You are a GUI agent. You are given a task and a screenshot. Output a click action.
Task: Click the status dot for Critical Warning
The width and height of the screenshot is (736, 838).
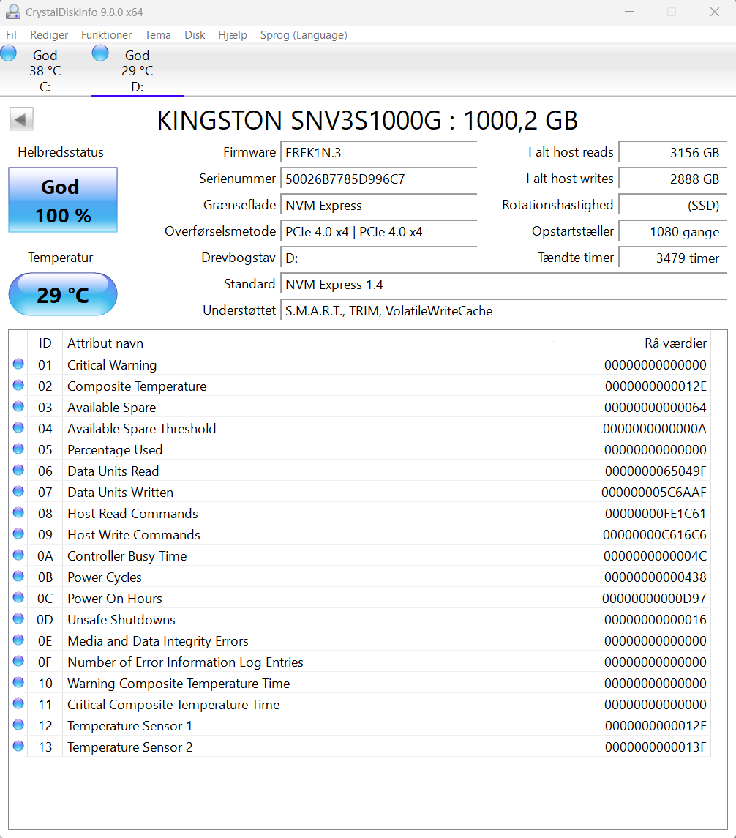click(18, 364)
